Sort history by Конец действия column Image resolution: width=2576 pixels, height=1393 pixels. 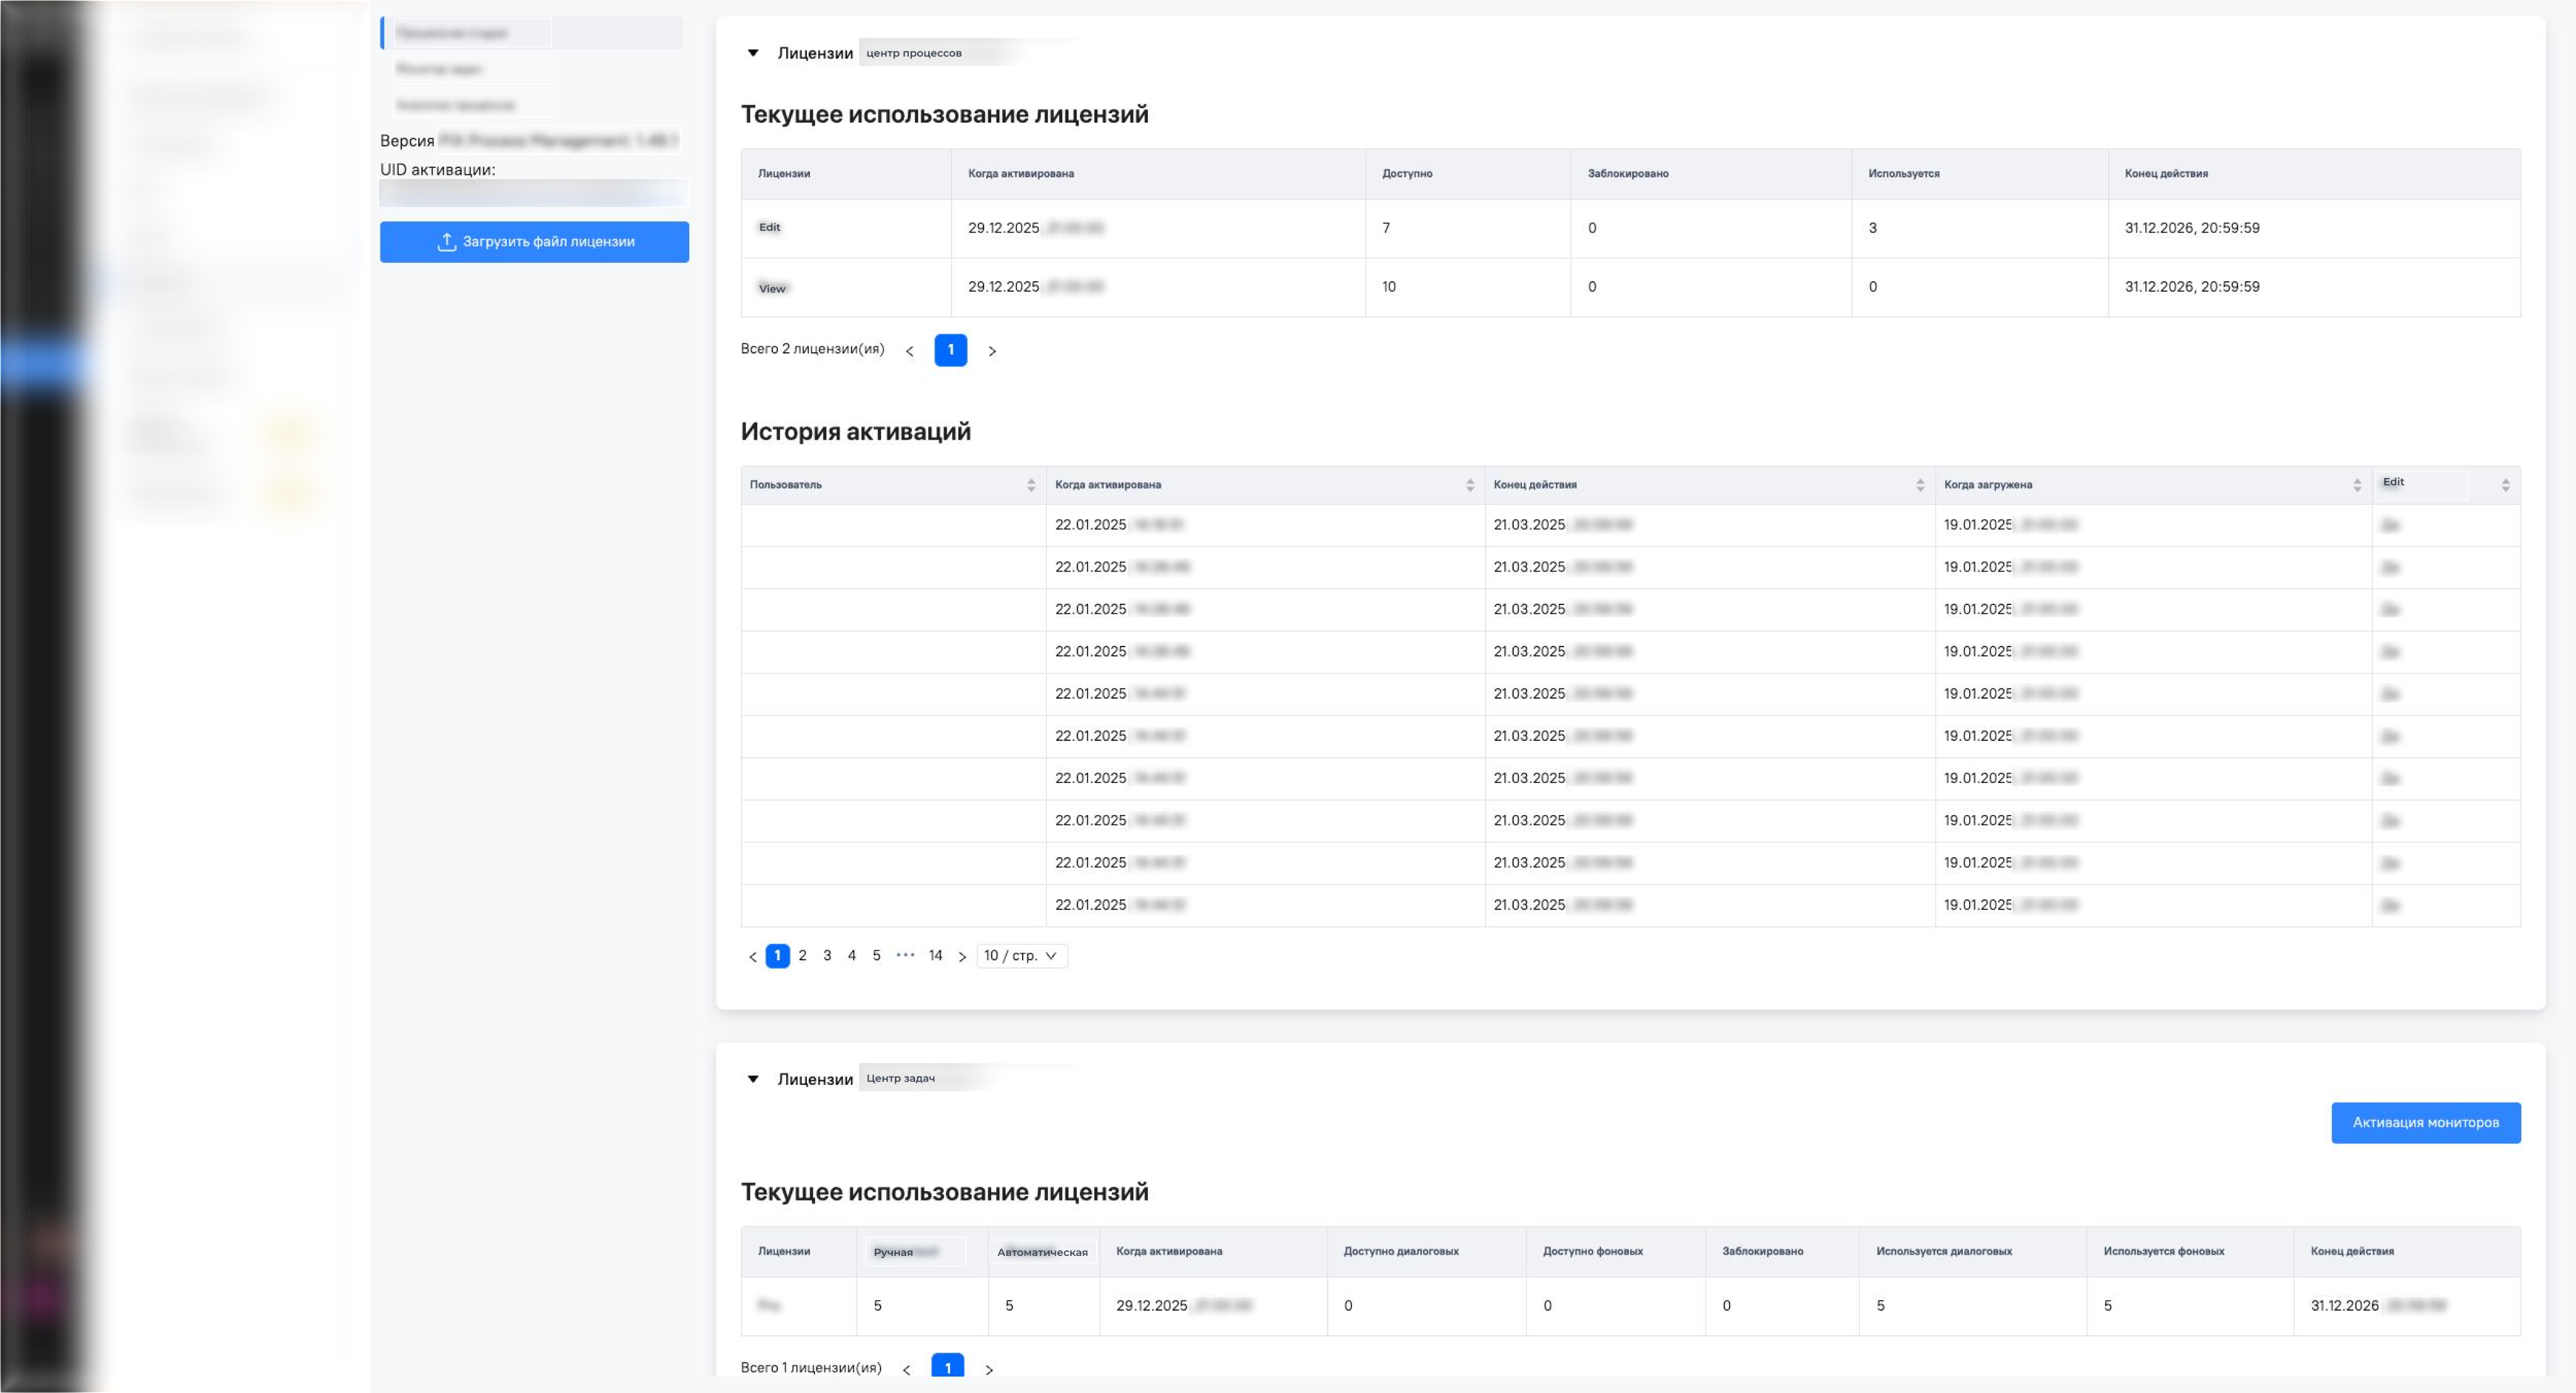[x=1919, y=485]
